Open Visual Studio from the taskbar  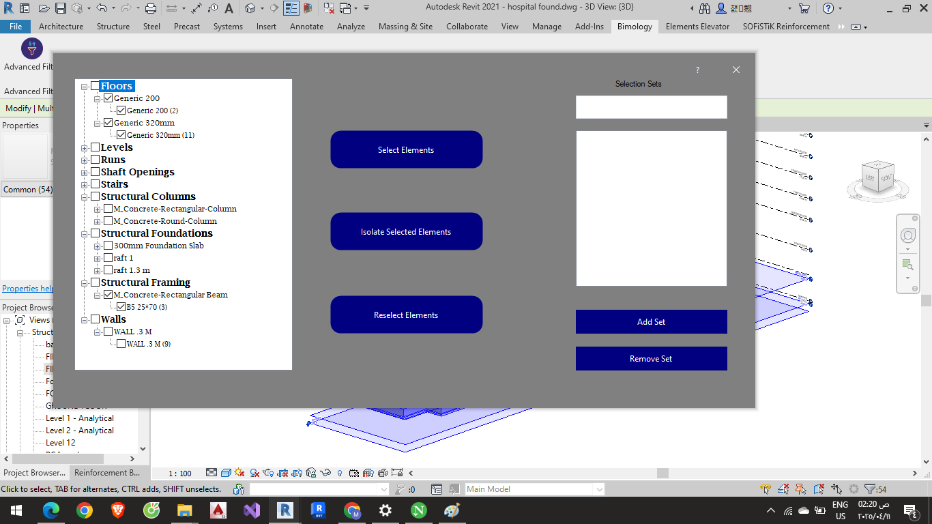pos(252,510)
